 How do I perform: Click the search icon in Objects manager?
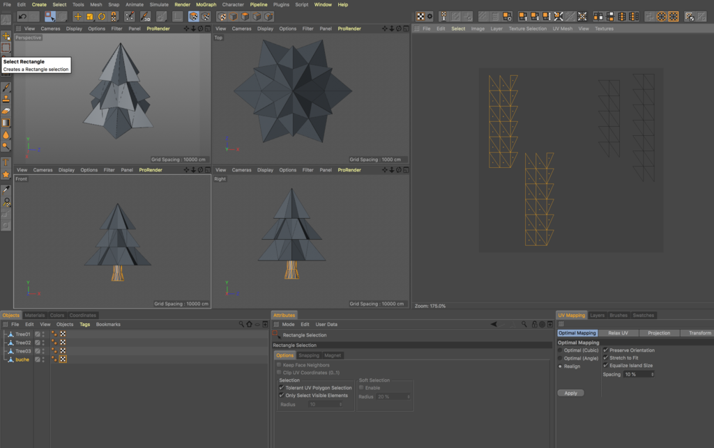pyautogui.click(x=241, y=324)
